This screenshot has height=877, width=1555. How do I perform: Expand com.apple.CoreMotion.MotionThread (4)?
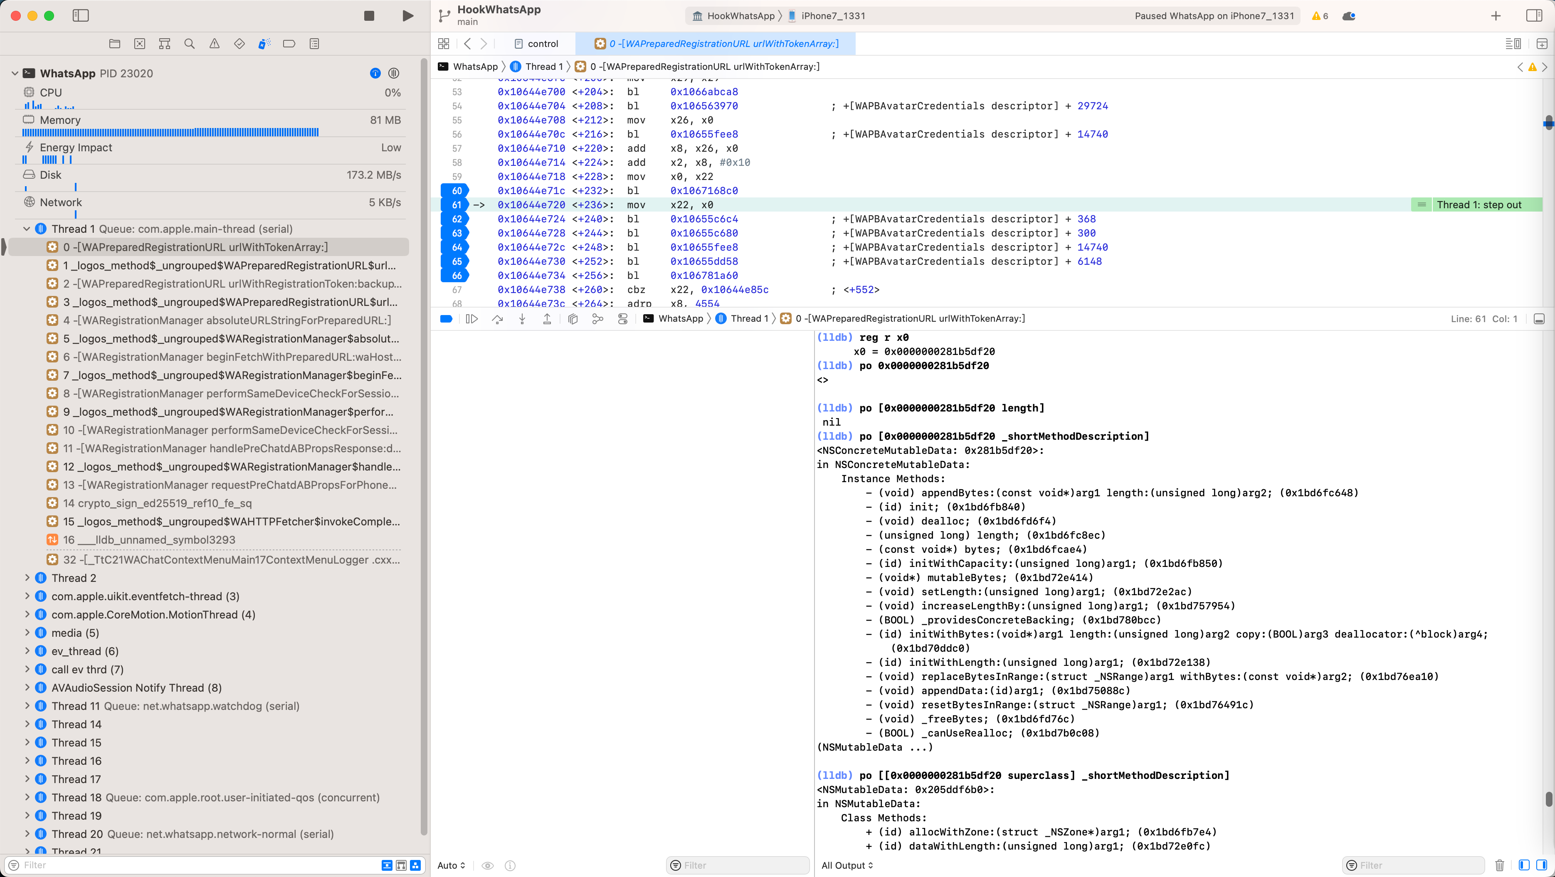click(27, 614)
